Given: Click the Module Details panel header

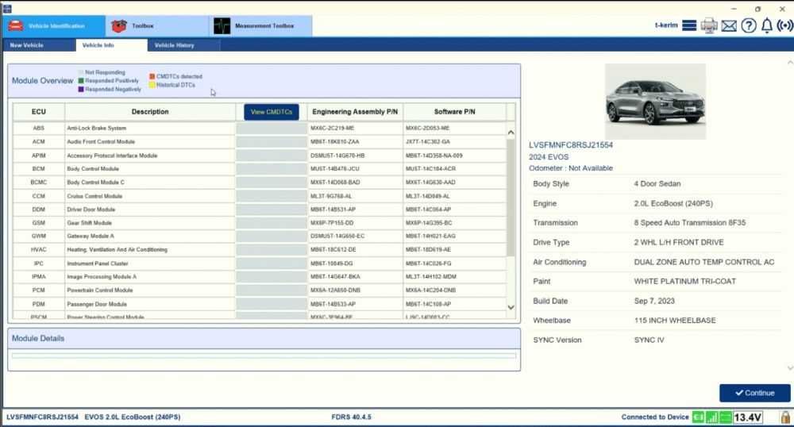Looking at the screenshot, I should point(264,338).
